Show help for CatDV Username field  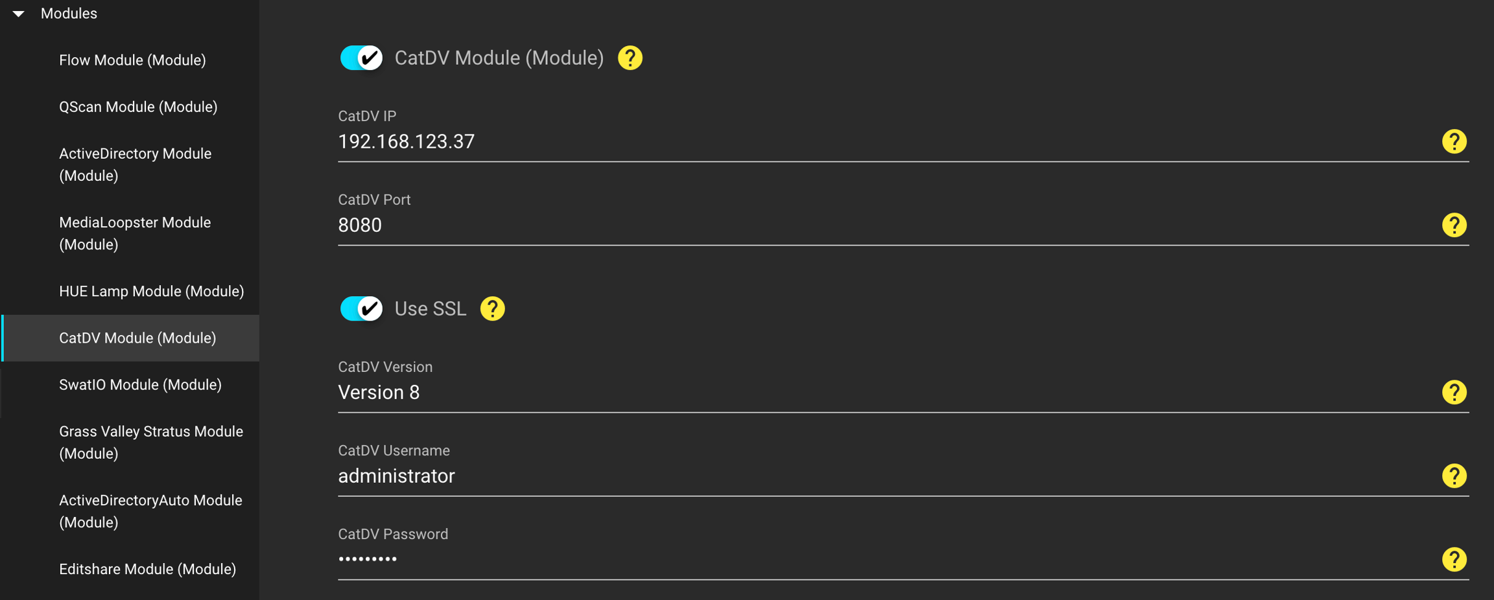pos(1454,476)
